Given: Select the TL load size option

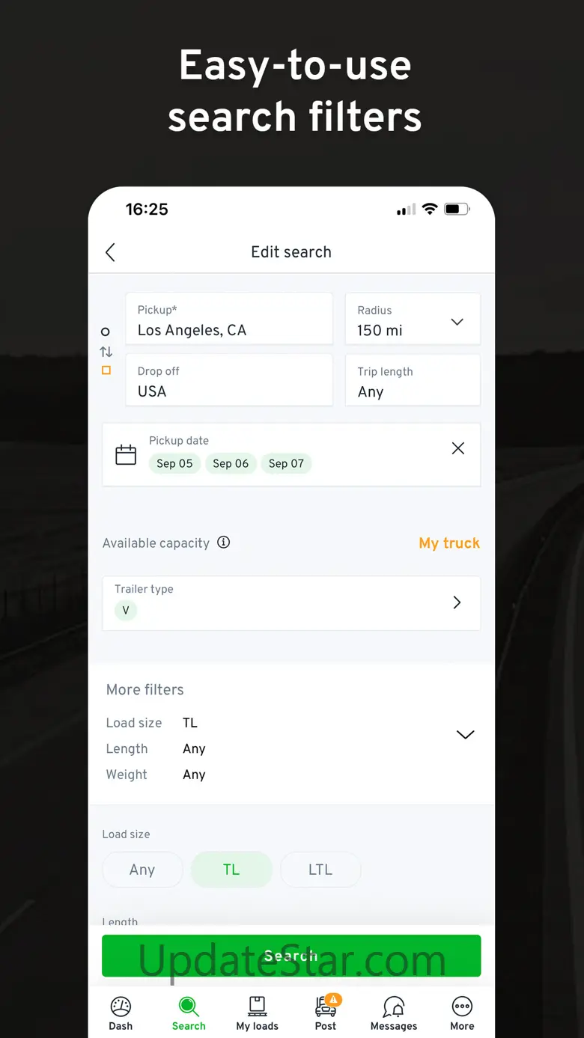Looking at the screenshot, I should (231, 870).
